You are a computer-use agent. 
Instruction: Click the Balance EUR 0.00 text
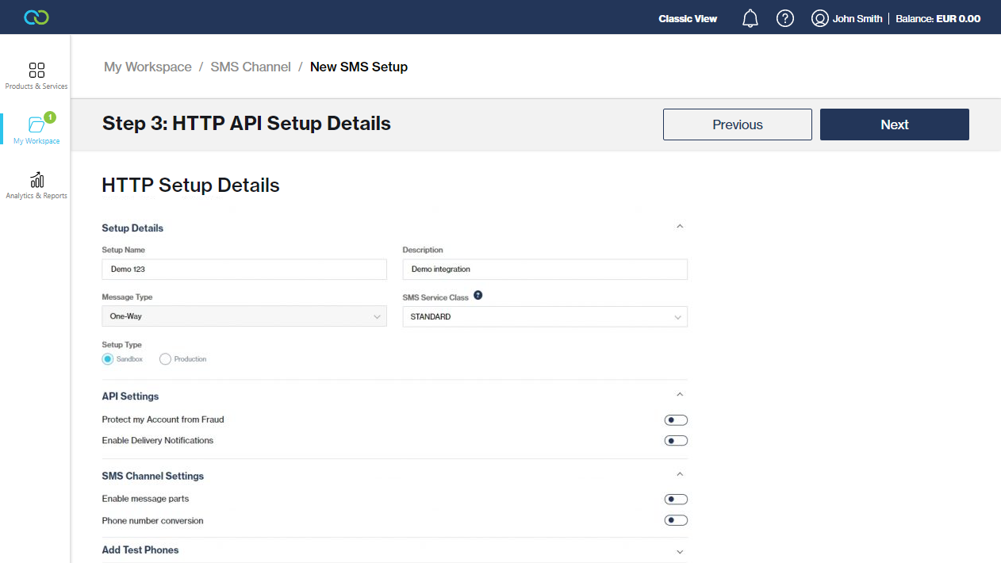[x=938, y=19]
